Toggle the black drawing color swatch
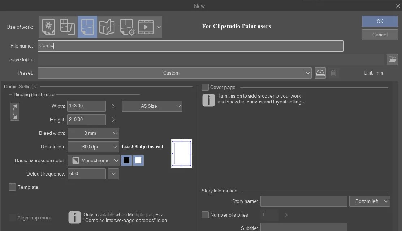The image size is (402, 231). 126,160
